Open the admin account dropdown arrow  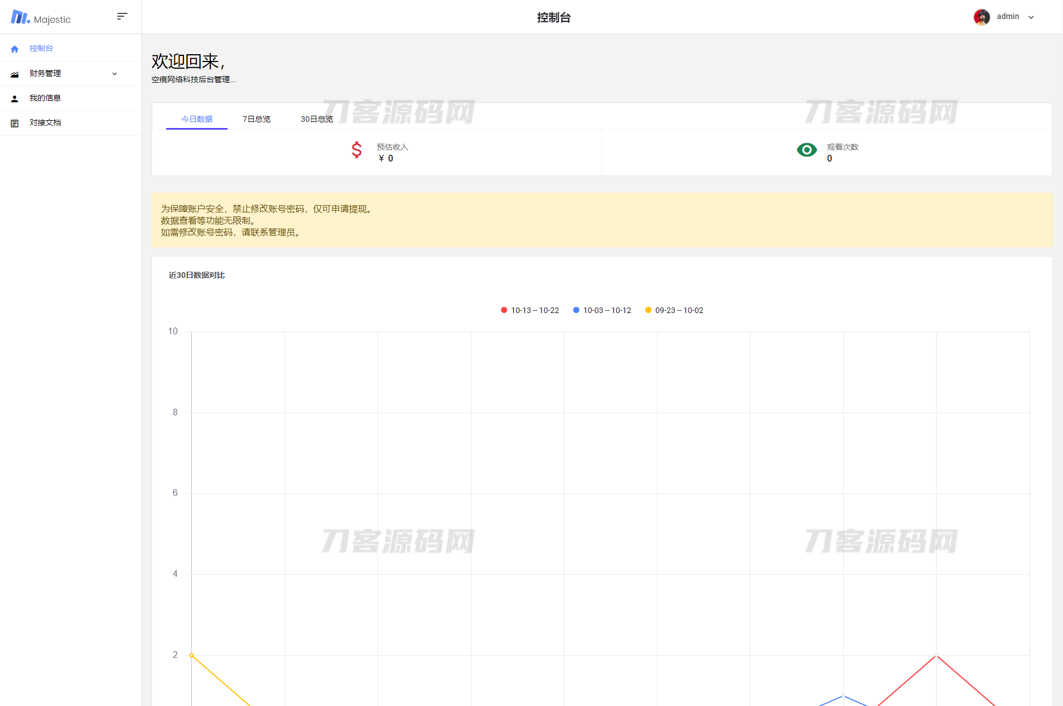(x=1031, y=17)
